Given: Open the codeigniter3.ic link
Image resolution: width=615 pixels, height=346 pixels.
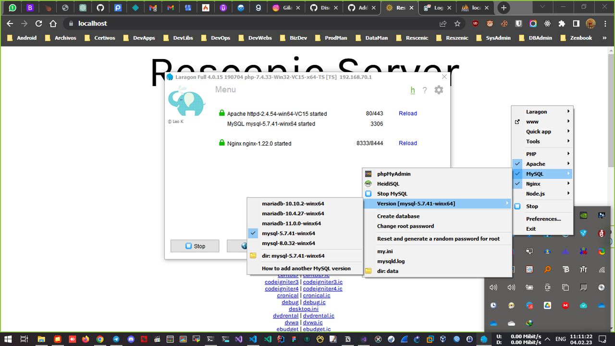Looking at the screenshot, I should [x=322, y=282].
